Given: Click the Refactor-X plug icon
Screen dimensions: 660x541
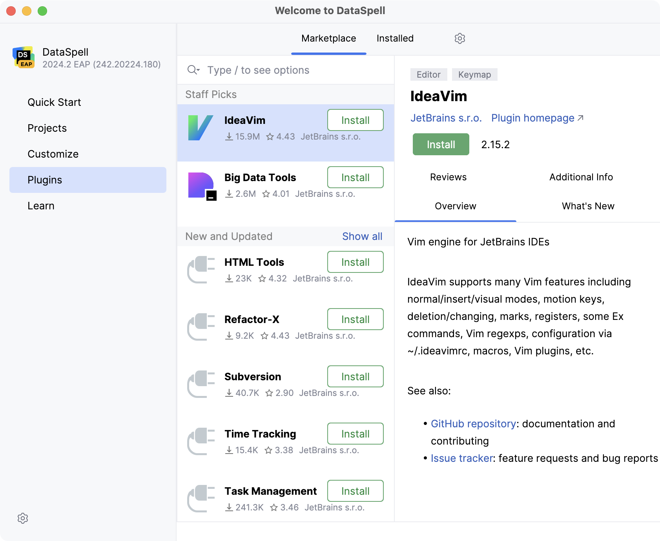Looking at the screenshot, I should pyautogui.click(x=201, y=327).
